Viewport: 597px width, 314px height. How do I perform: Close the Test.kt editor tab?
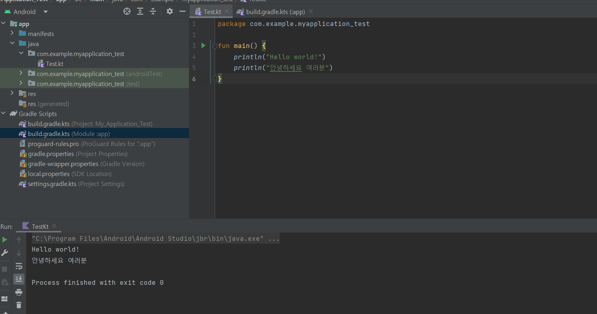pyautogui.click(x=227, y=12)
